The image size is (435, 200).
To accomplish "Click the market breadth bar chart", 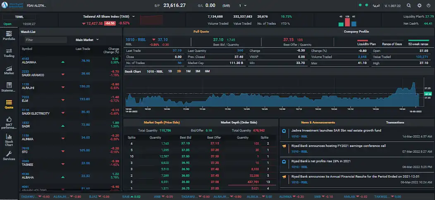I will click(347, 21).
